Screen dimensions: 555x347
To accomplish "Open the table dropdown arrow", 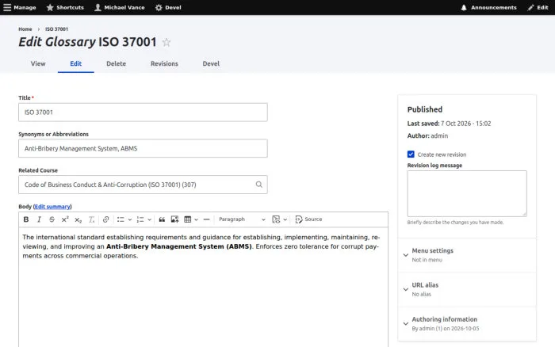I will [196, 219].
